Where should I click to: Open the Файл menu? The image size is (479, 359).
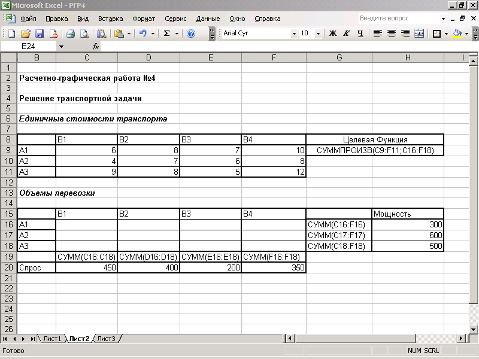[x=28, y=19]
